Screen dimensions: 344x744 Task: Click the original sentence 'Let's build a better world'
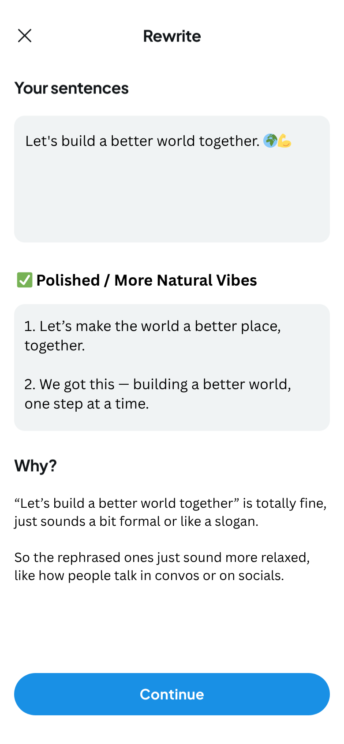click(x=142, y=141)
